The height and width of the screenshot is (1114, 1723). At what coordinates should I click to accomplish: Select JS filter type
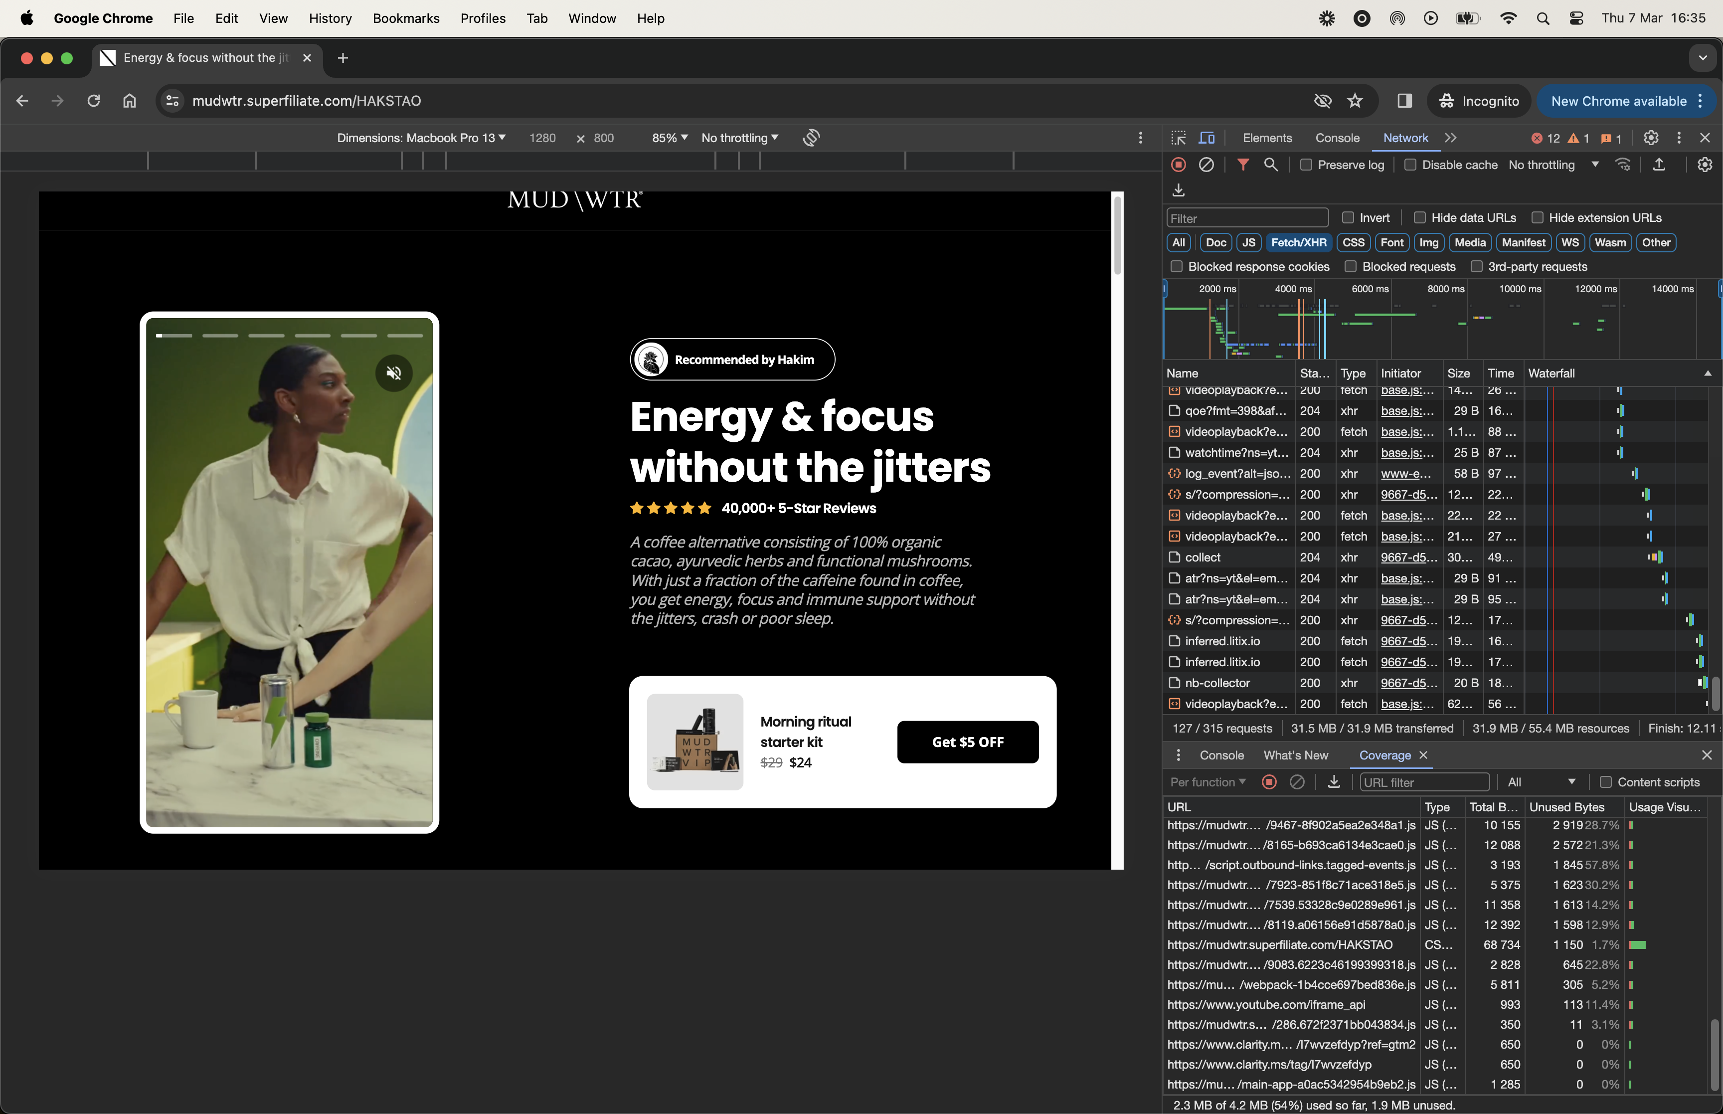[x=1249, y=242]
